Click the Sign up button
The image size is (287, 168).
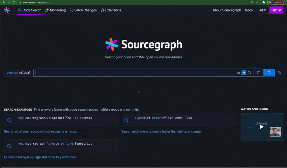pos(276,10)
